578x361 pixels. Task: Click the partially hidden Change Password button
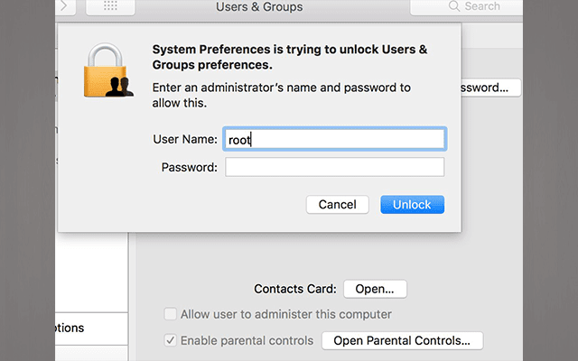click(x=490, y=88)
